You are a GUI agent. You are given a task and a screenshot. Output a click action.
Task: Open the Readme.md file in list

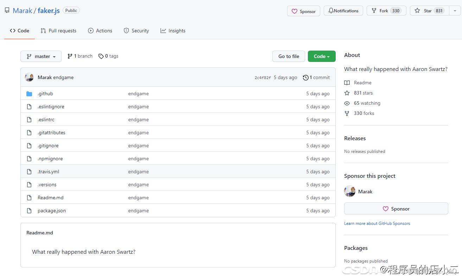coord(51,198)
